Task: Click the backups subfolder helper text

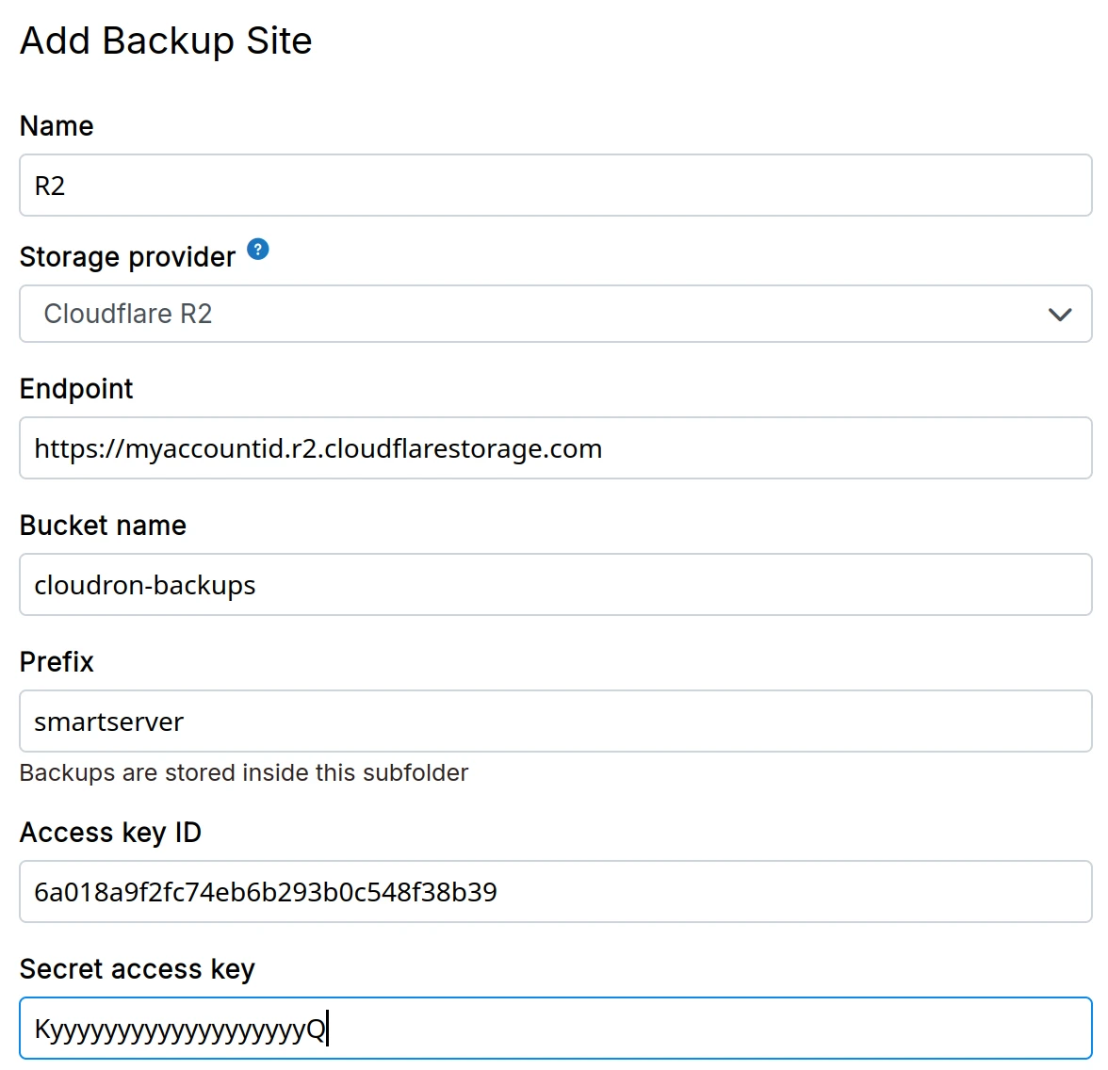Action: click(x=243, y=772)
